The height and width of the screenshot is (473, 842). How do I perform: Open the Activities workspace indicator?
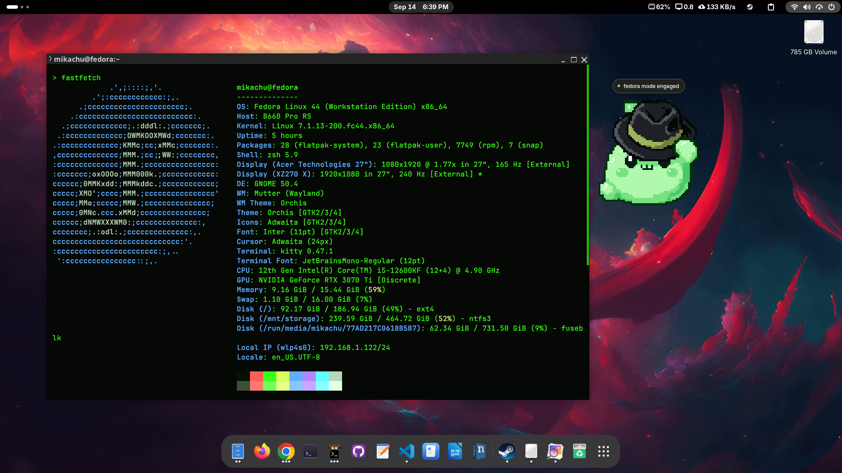pos(18,7)
